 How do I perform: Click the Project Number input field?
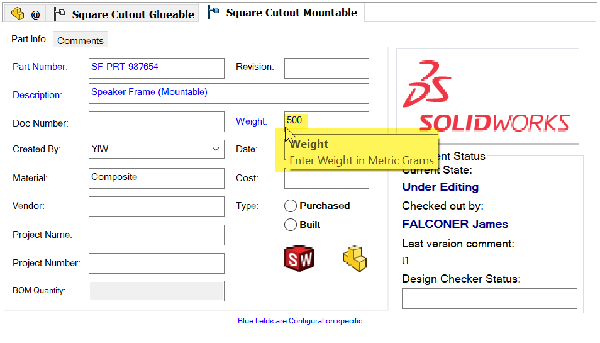point(157,263)
